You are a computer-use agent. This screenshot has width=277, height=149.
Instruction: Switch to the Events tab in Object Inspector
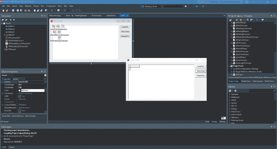(x=15, y=79)
